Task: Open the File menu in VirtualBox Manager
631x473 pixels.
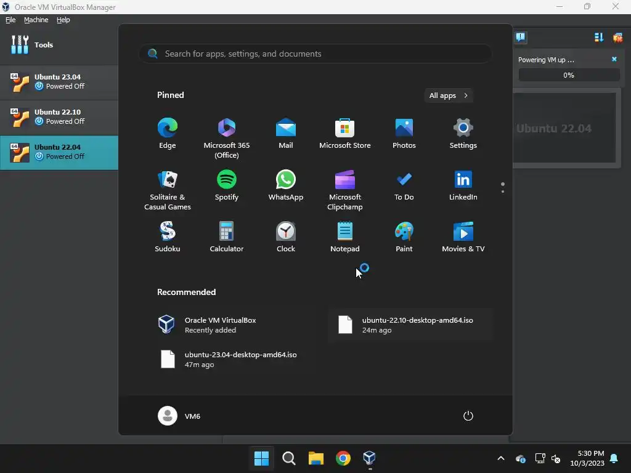Action: pyautogui.click(x=10, y=20)
